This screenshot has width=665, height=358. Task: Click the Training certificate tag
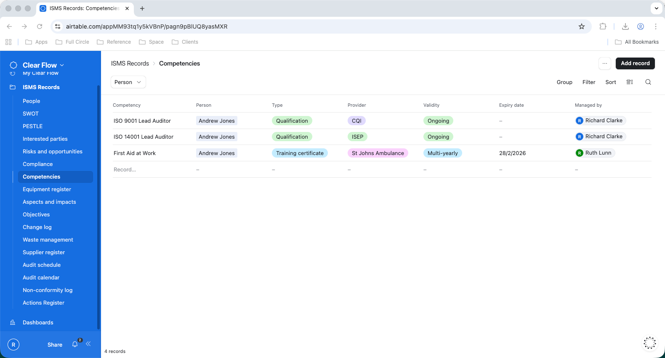pos(300,153)
